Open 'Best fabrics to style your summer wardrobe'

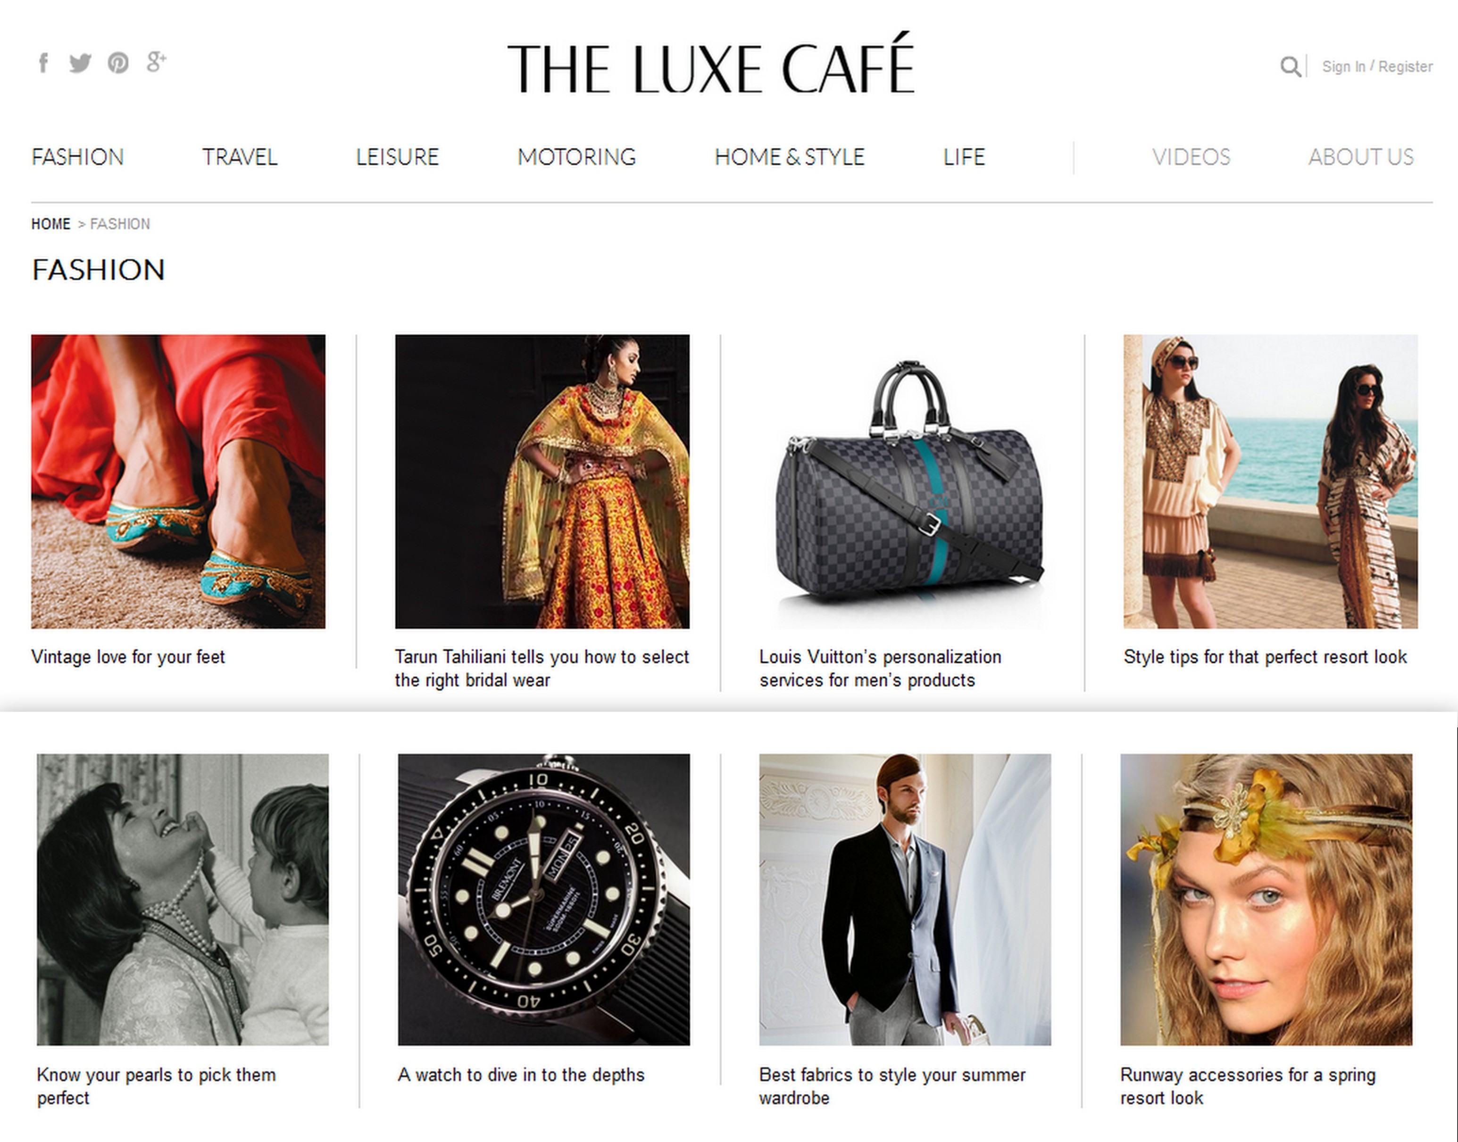pyautogui.click(x=892, y=1086)
